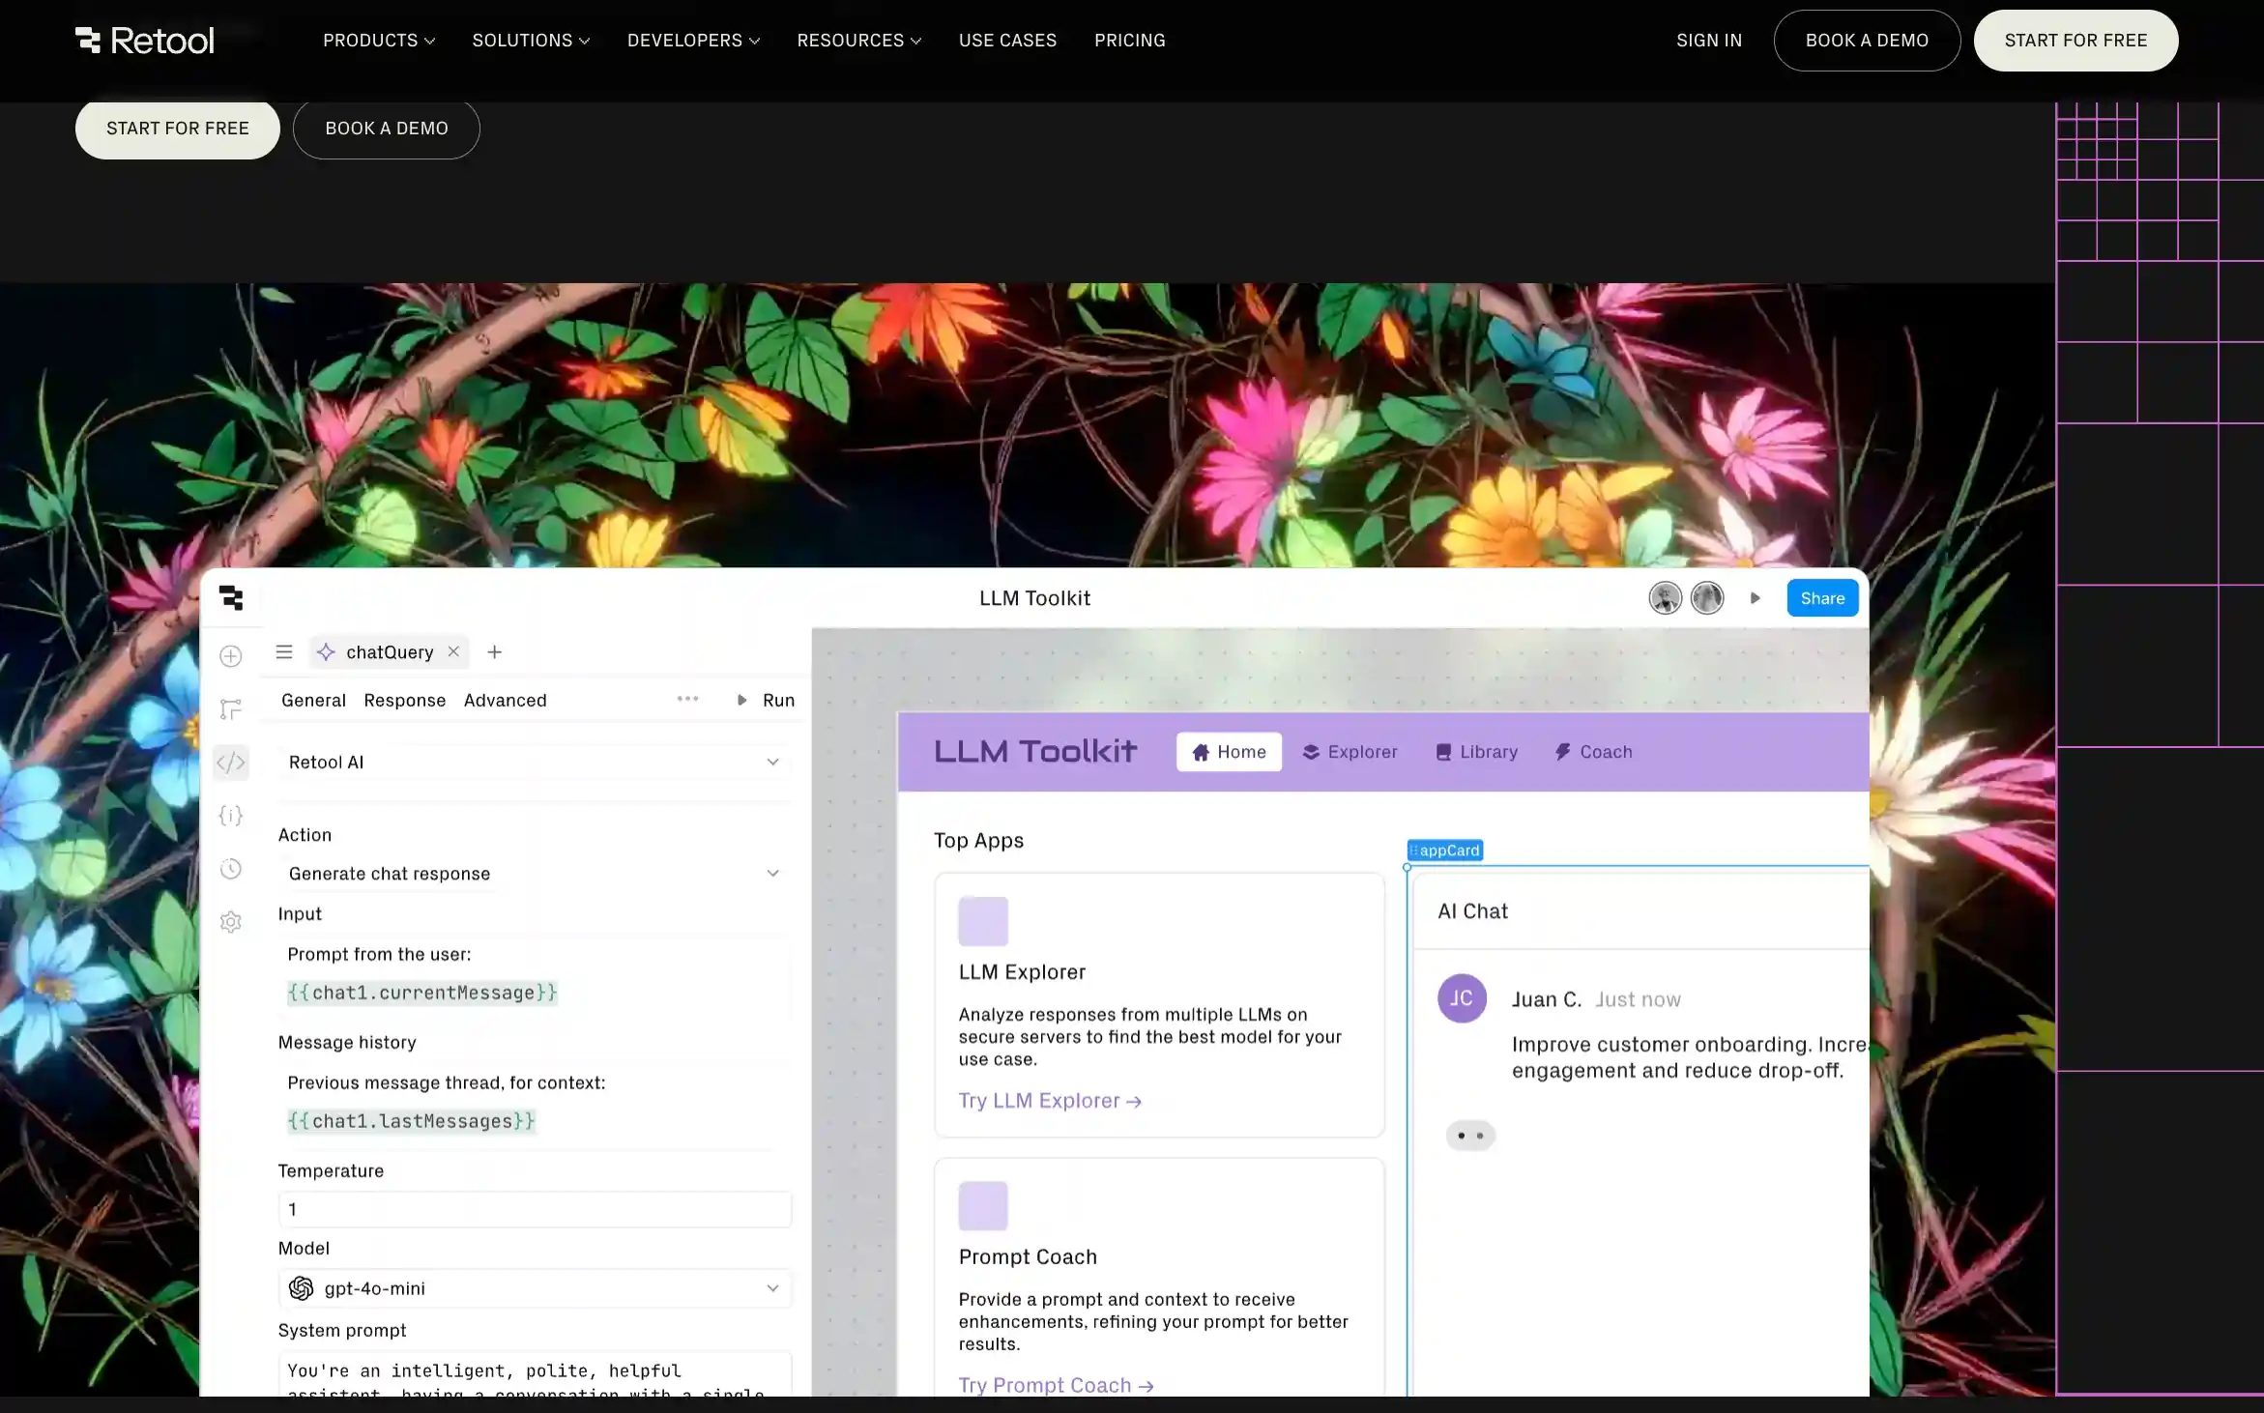Screen dimensions: 2264x1413
Task: Click Start for Free in the navbar
Action: (x=2075, y=41)
